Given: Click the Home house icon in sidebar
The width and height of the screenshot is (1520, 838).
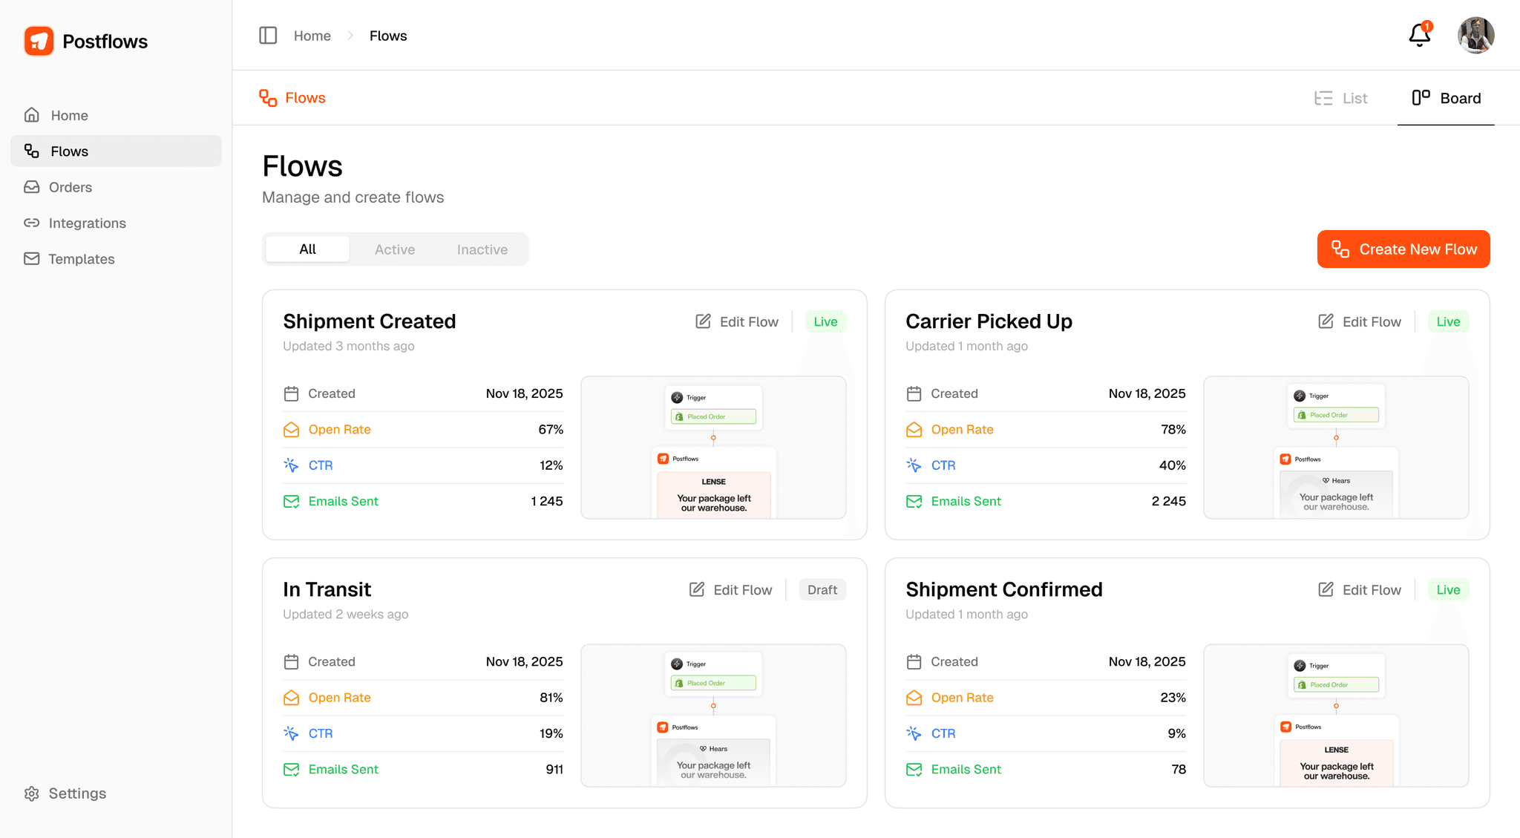Looking at the screenshot, I should point(31,115).
